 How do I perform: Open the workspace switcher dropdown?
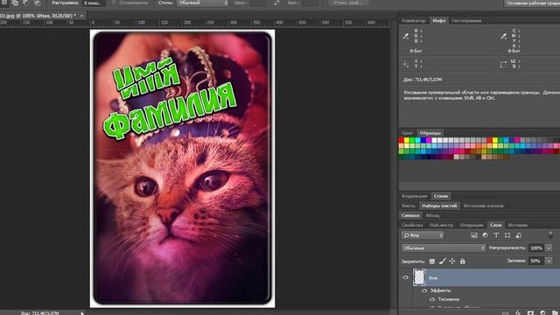[x=532, y=3]
